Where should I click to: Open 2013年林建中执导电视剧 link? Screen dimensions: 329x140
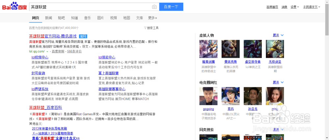(50, 128)
